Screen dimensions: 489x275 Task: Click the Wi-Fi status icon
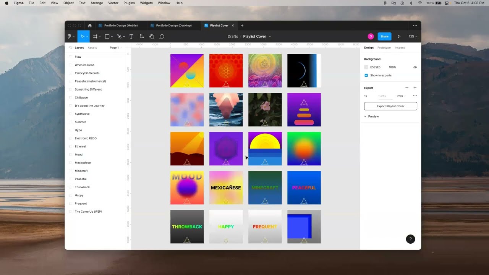[x=420, y=3]
